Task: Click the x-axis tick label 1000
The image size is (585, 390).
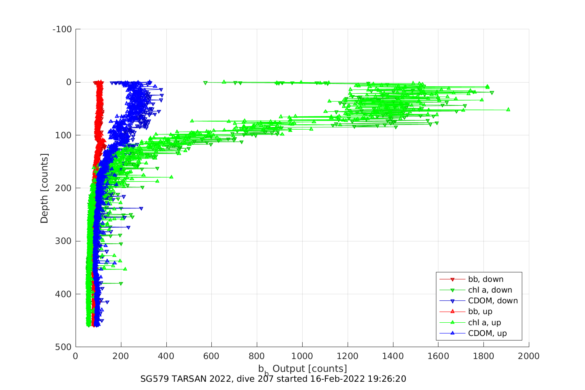Action: (302, 356)
